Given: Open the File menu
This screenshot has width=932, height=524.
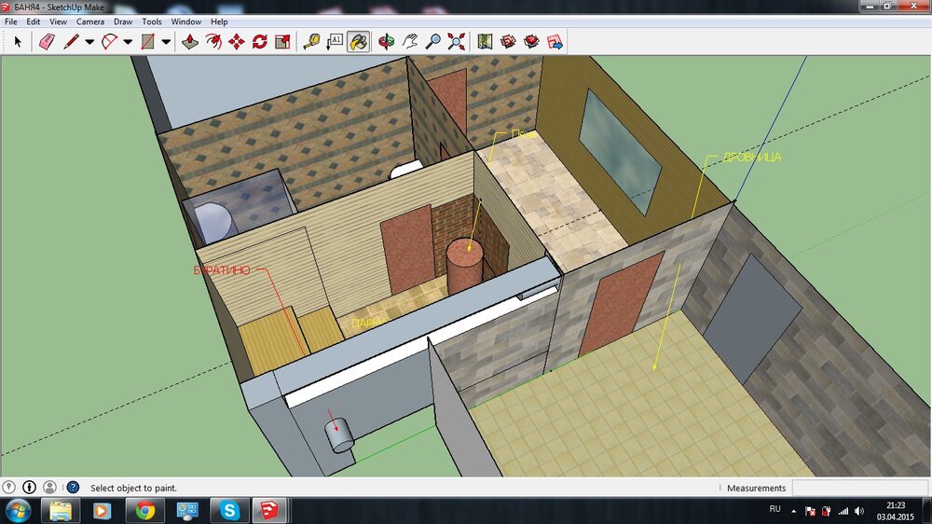Looking at the screenshot, I should (x=10, y=21).
